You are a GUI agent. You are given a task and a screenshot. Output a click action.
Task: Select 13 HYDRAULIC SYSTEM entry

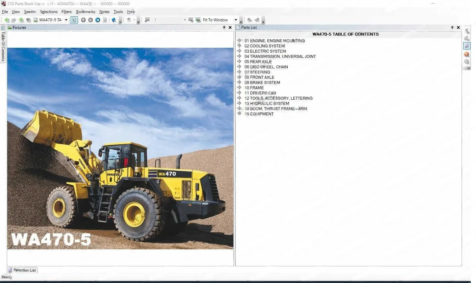267,104
